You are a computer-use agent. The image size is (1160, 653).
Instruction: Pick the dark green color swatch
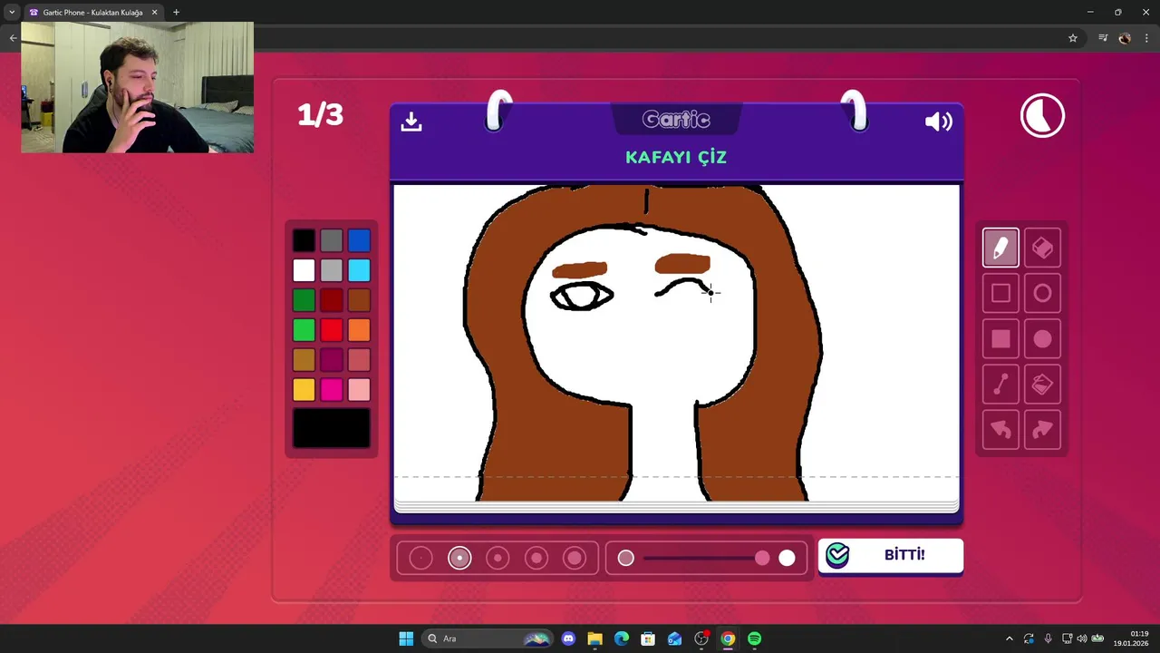(304, 300)
